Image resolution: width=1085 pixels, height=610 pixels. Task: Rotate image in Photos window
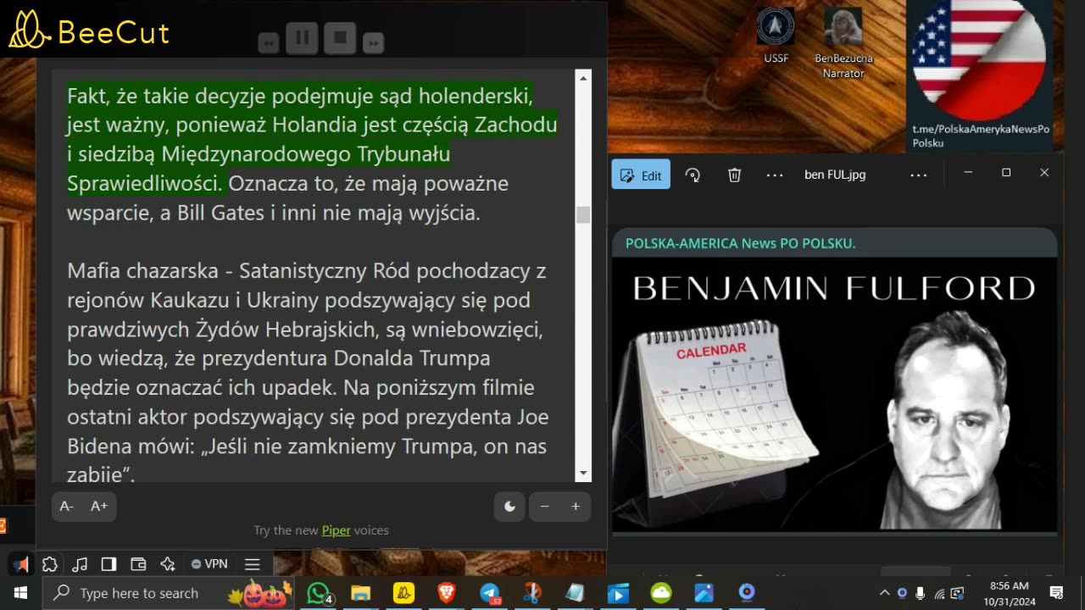click(x=693, y=175)
